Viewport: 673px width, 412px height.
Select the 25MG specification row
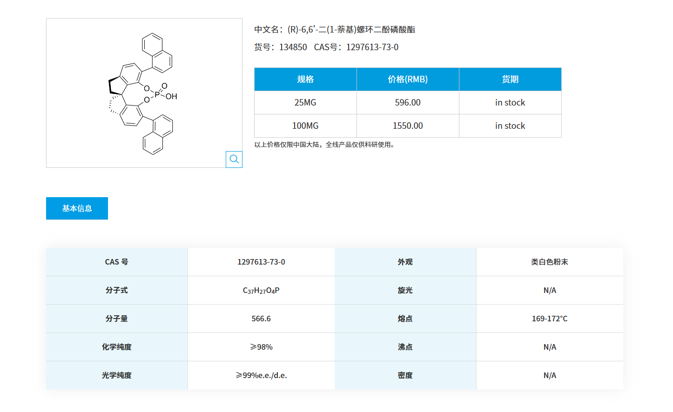pos(305,102)
